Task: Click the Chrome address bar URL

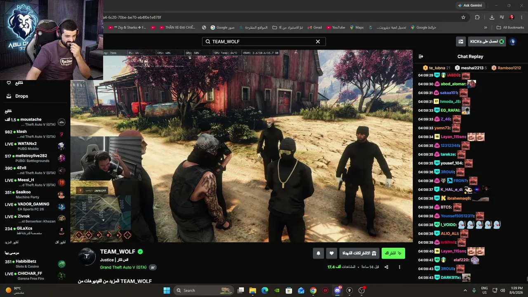Action: 132,17
